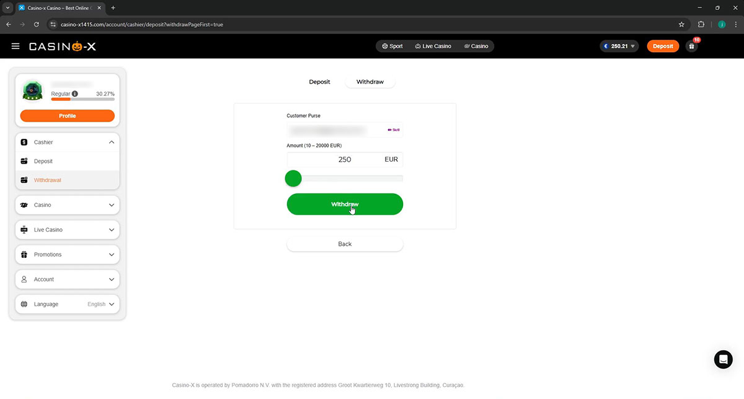Open the browser extensions puzzle icon

click(701, 25)
